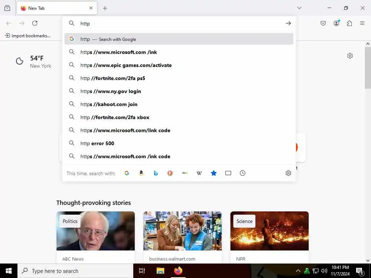Viewport: 371px width, 278px height.
Task: Open taskbar clock and date
Action: pos(340,271)
